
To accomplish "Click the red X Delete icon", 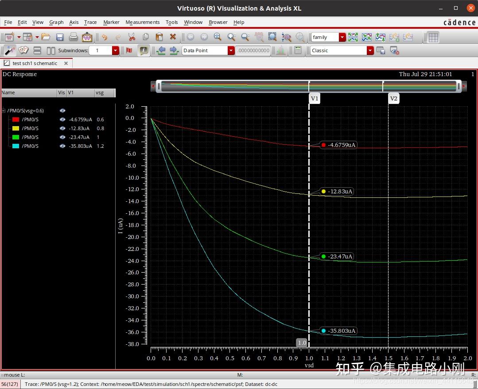I will pyautogui.click(x=173, y=37).
